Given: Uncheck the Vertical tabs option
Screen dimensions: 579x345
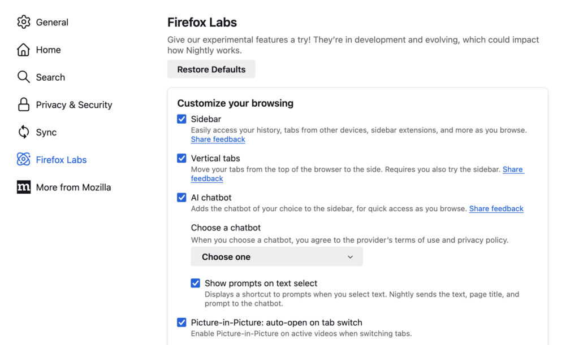Looking at the screenshot, I should pyautogui.click(x=182, y=158).
